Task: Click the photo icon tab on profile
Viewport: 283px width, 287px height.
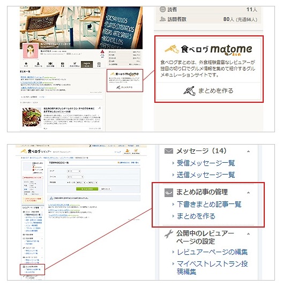Action: click(x=63, y=64)
